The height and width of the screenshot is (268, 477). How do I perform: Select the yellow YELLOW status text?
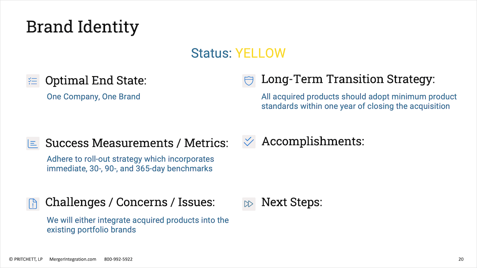[x=260, y=53]
